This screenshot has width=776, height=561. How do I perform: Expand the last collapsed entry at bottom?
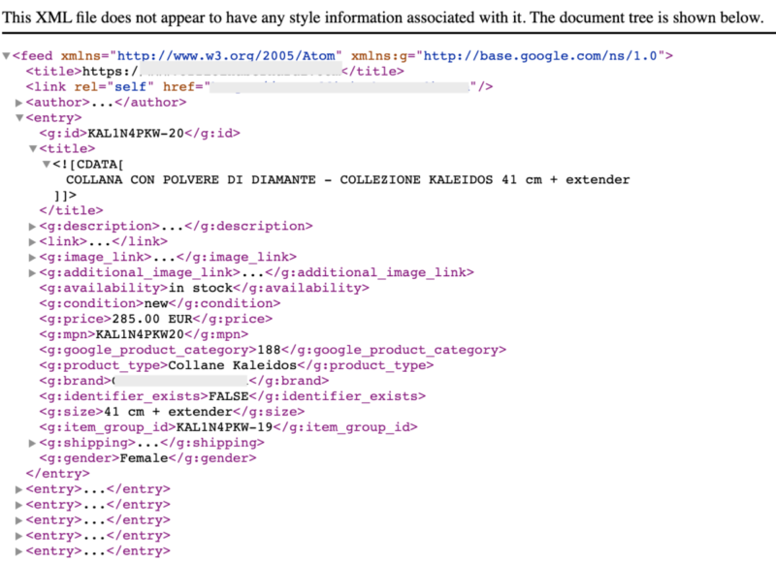(x=19, y=551)
